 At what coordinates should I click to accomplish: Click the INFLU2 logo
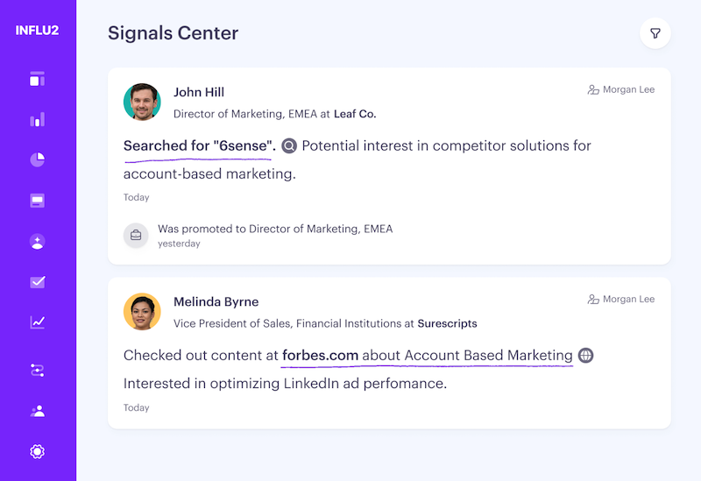click(37, 31)
